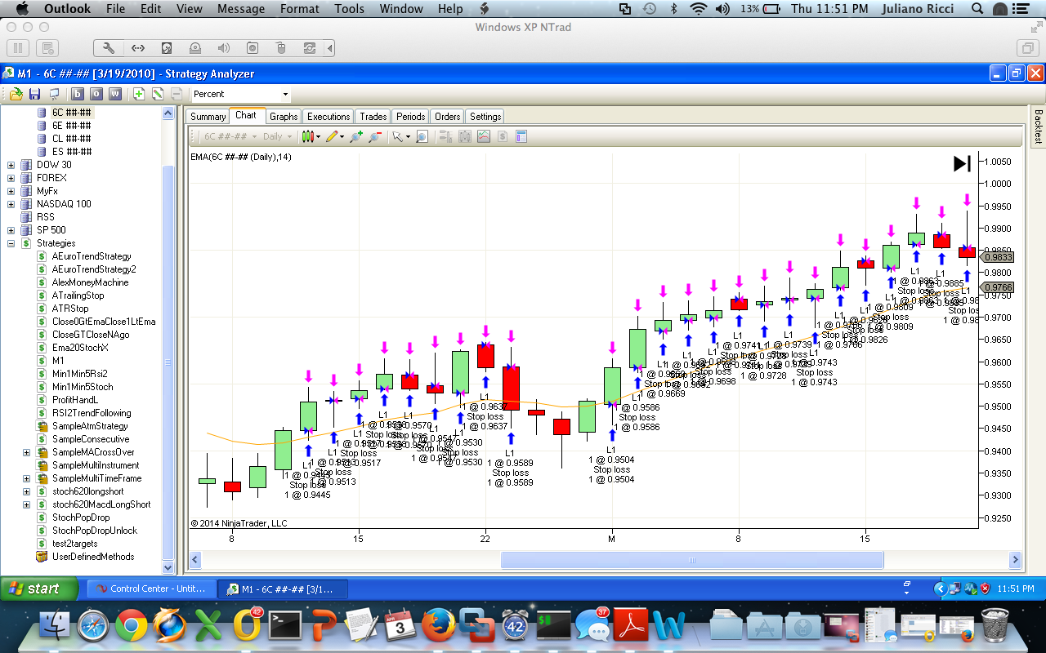
Task: Open the Percent display dropdown
Action: point(241,95)
